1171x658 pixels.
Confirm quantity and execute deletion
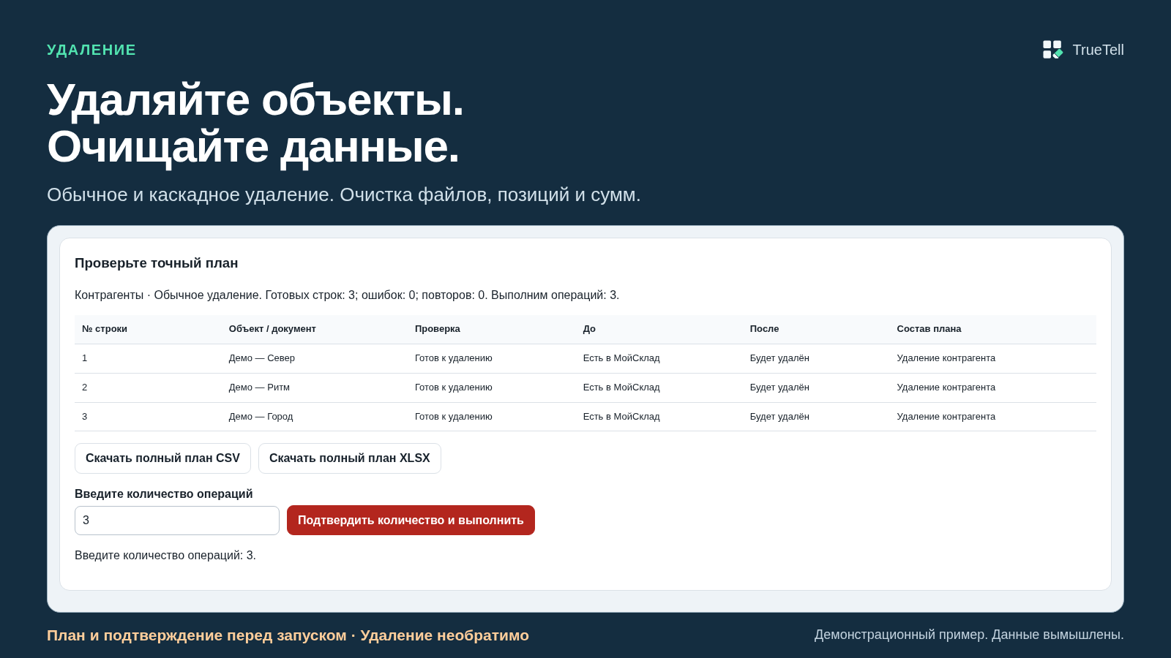411,521
